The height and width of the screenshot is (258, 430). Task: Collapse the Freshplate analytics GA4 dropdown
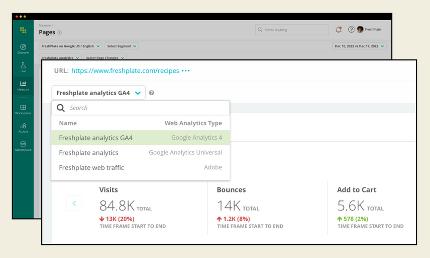[98, 93]
